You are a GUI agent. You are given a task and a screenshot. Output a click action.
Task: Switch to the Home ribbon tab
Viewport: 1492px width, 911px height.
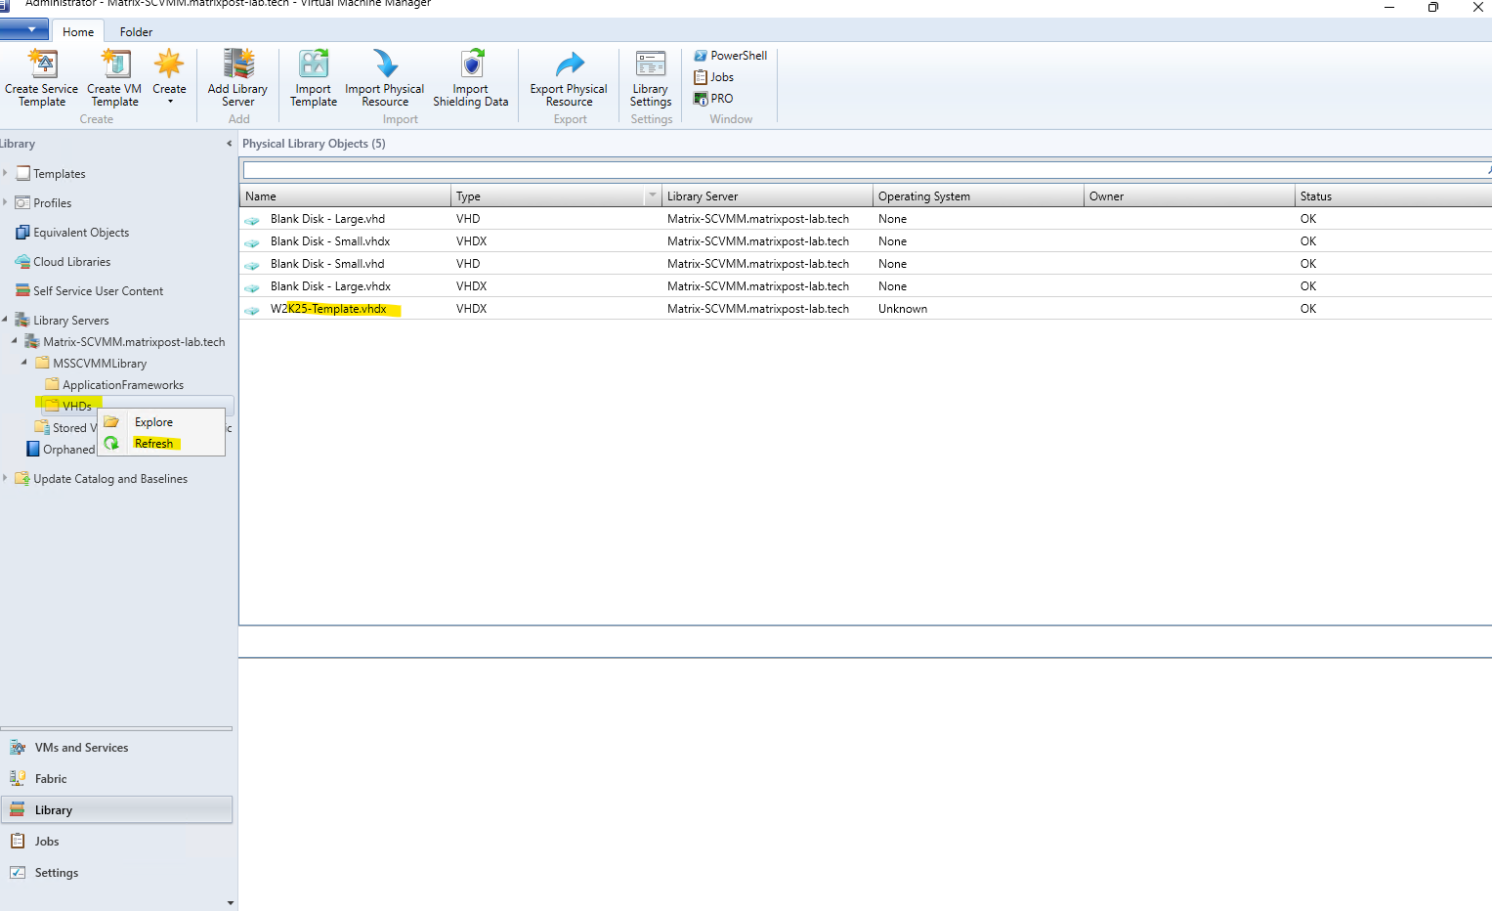point(78,31)
